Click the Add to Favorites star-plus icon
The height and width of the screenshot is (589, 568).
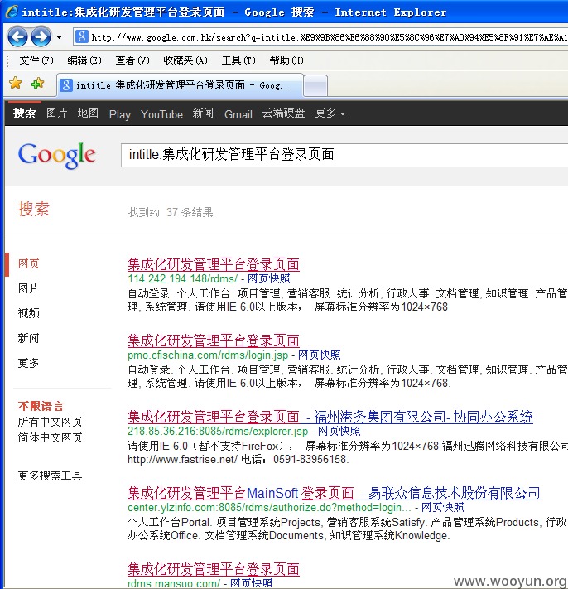click(x=37, y=83)
